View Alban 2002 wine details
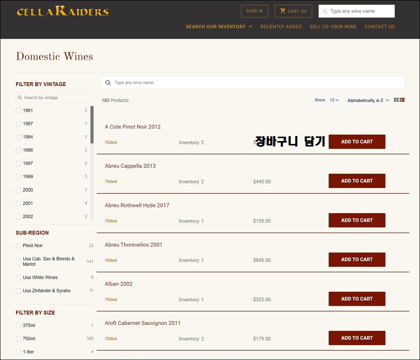Screen dimensions: 420x360 [x=119, y=284]
